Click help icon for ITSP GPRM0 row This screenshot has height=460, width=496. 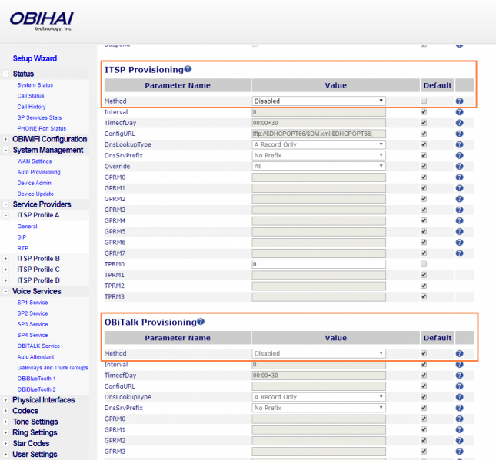pyautogui.click(x=459, y=177)
